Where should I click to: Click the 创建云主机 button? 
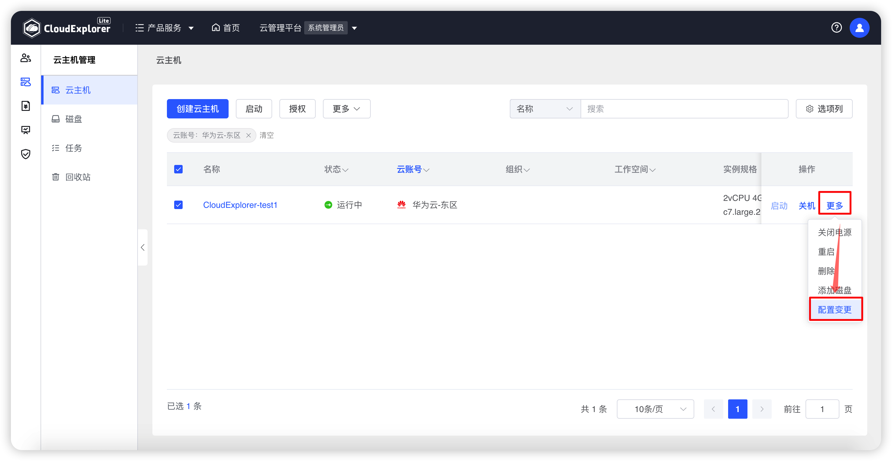(197, 109)
